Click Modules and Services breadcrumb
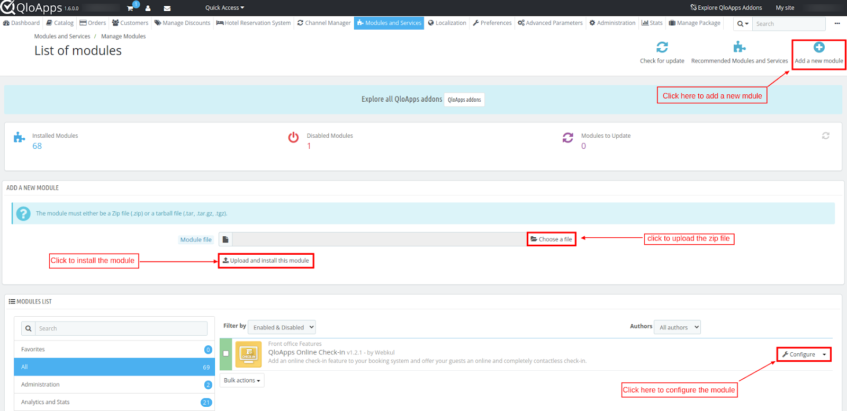 [x=62, y=37]
